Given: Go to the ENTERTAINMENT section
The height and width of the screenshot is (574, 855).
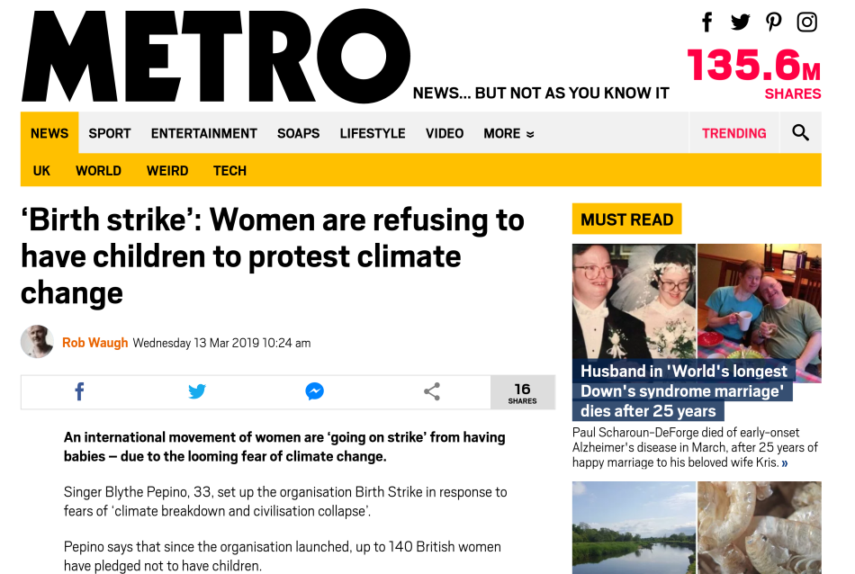Looking at the screenshot, I should click(204, 133).
